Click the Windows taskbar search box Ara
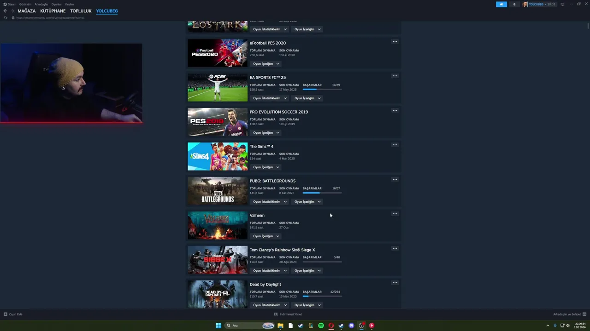This screenshot has width=590, height=331. (x=249, y=325)
